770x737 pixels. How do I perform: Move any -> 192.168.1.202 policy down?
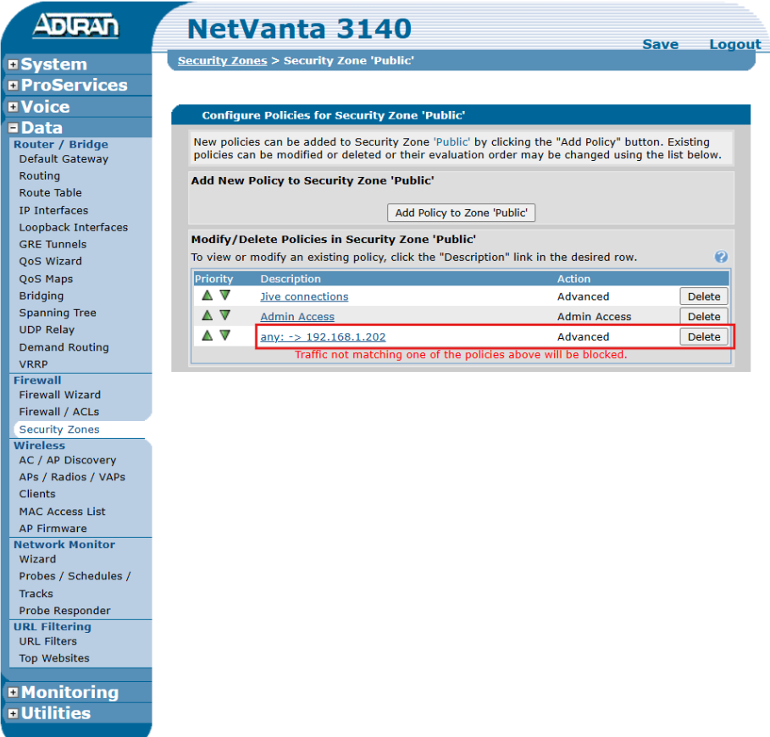click(225, 335)
